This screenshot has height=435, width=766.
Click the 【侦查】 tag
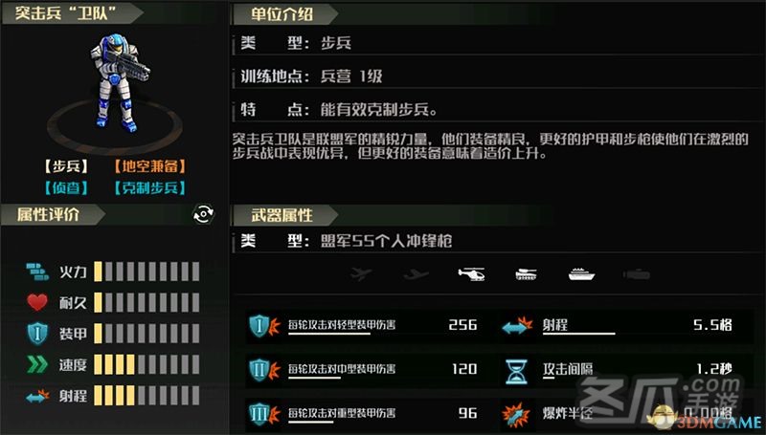pyautogui.click(x=66, y=187)
